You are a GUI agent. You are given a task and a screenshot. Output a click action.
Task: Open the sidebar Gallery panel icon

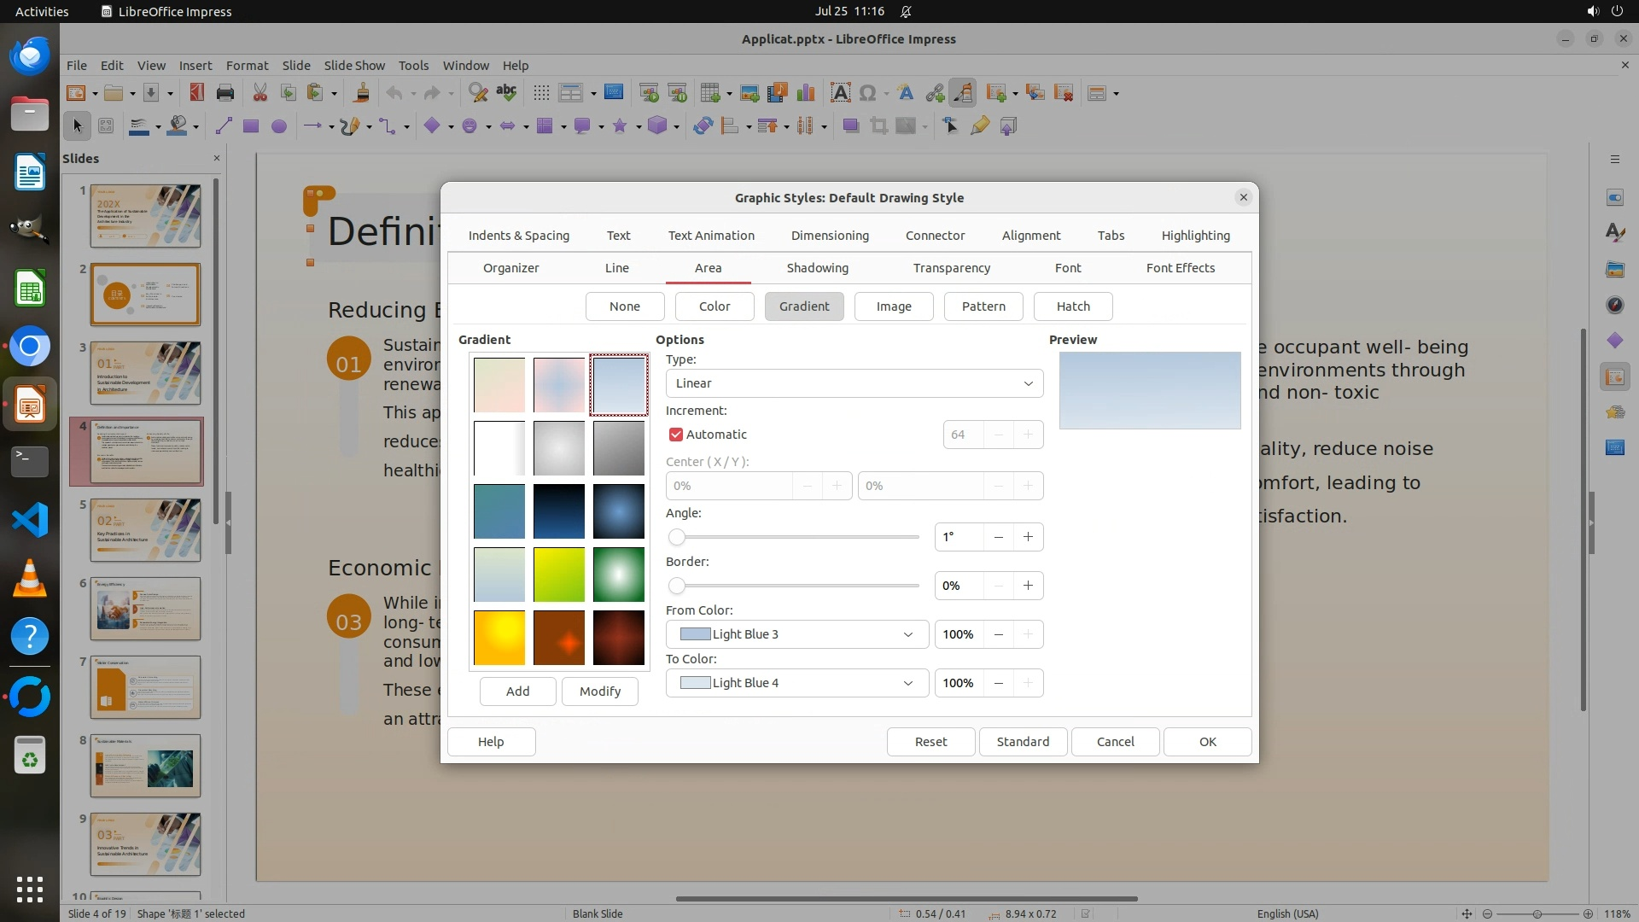[1614, 270]
